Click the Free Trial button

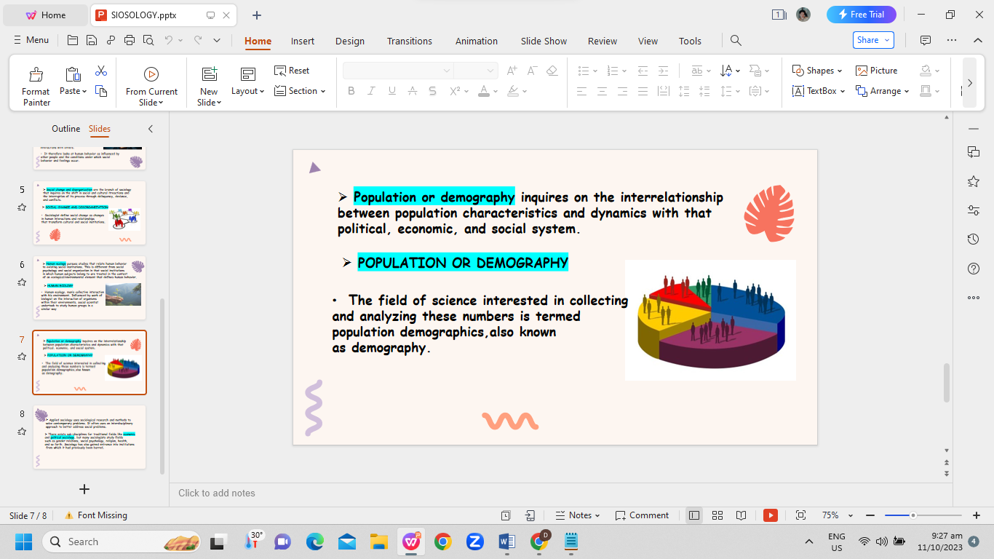861,15
